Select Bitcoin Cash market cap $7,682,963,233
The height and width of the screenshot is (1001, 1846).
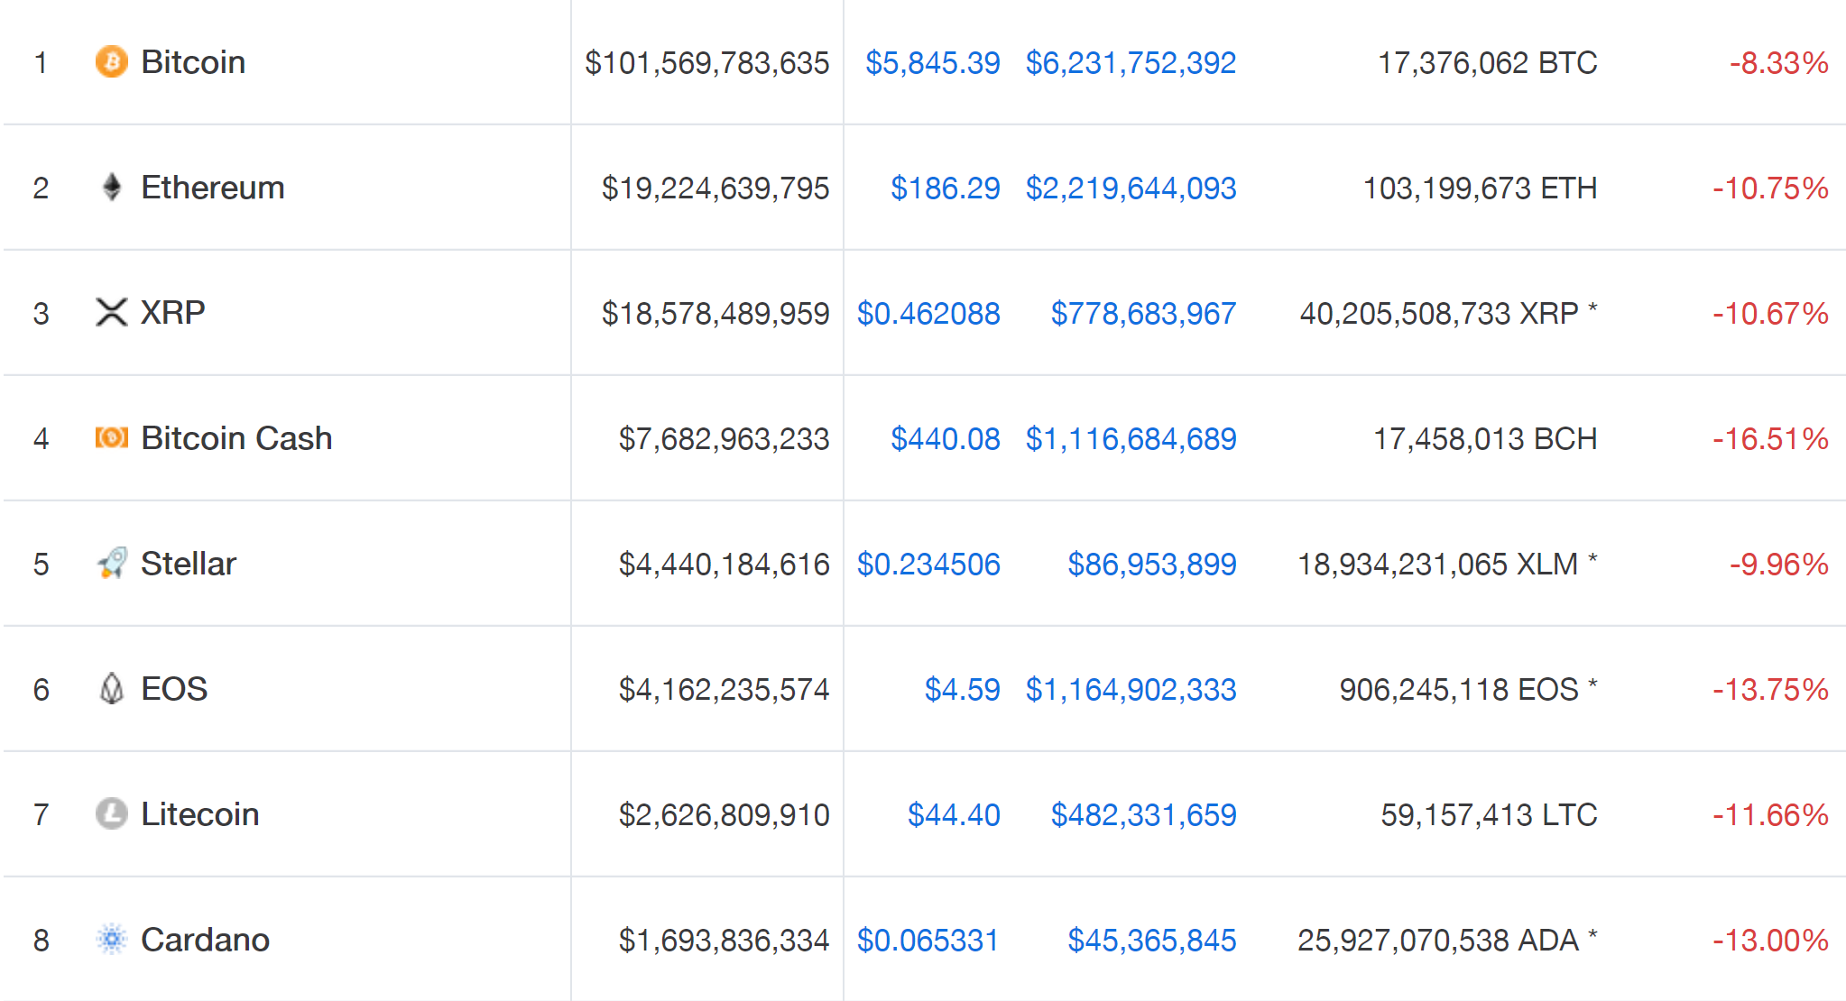[x=725, y=438]
